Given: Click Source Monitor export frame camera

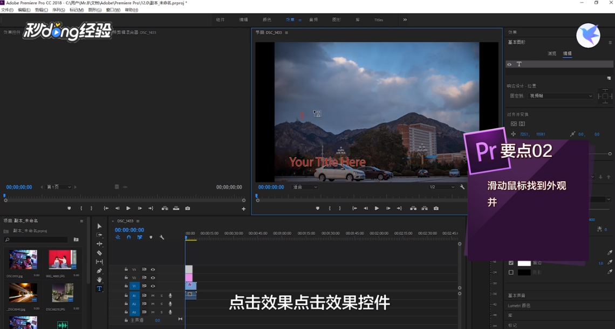Looking at the screenshot, I should click(x=188, y=208).
